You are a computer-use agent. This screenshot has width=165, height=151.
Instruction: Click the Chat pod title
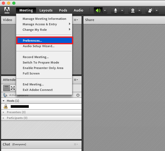pyautogui.click(x=7, y=144)
